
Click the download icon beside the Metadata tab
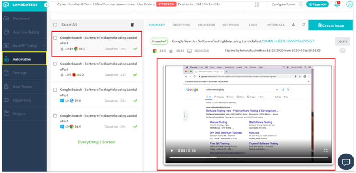point(294,25)
